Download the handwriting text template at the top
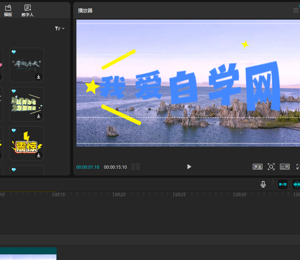 click(x=38, y=77)
